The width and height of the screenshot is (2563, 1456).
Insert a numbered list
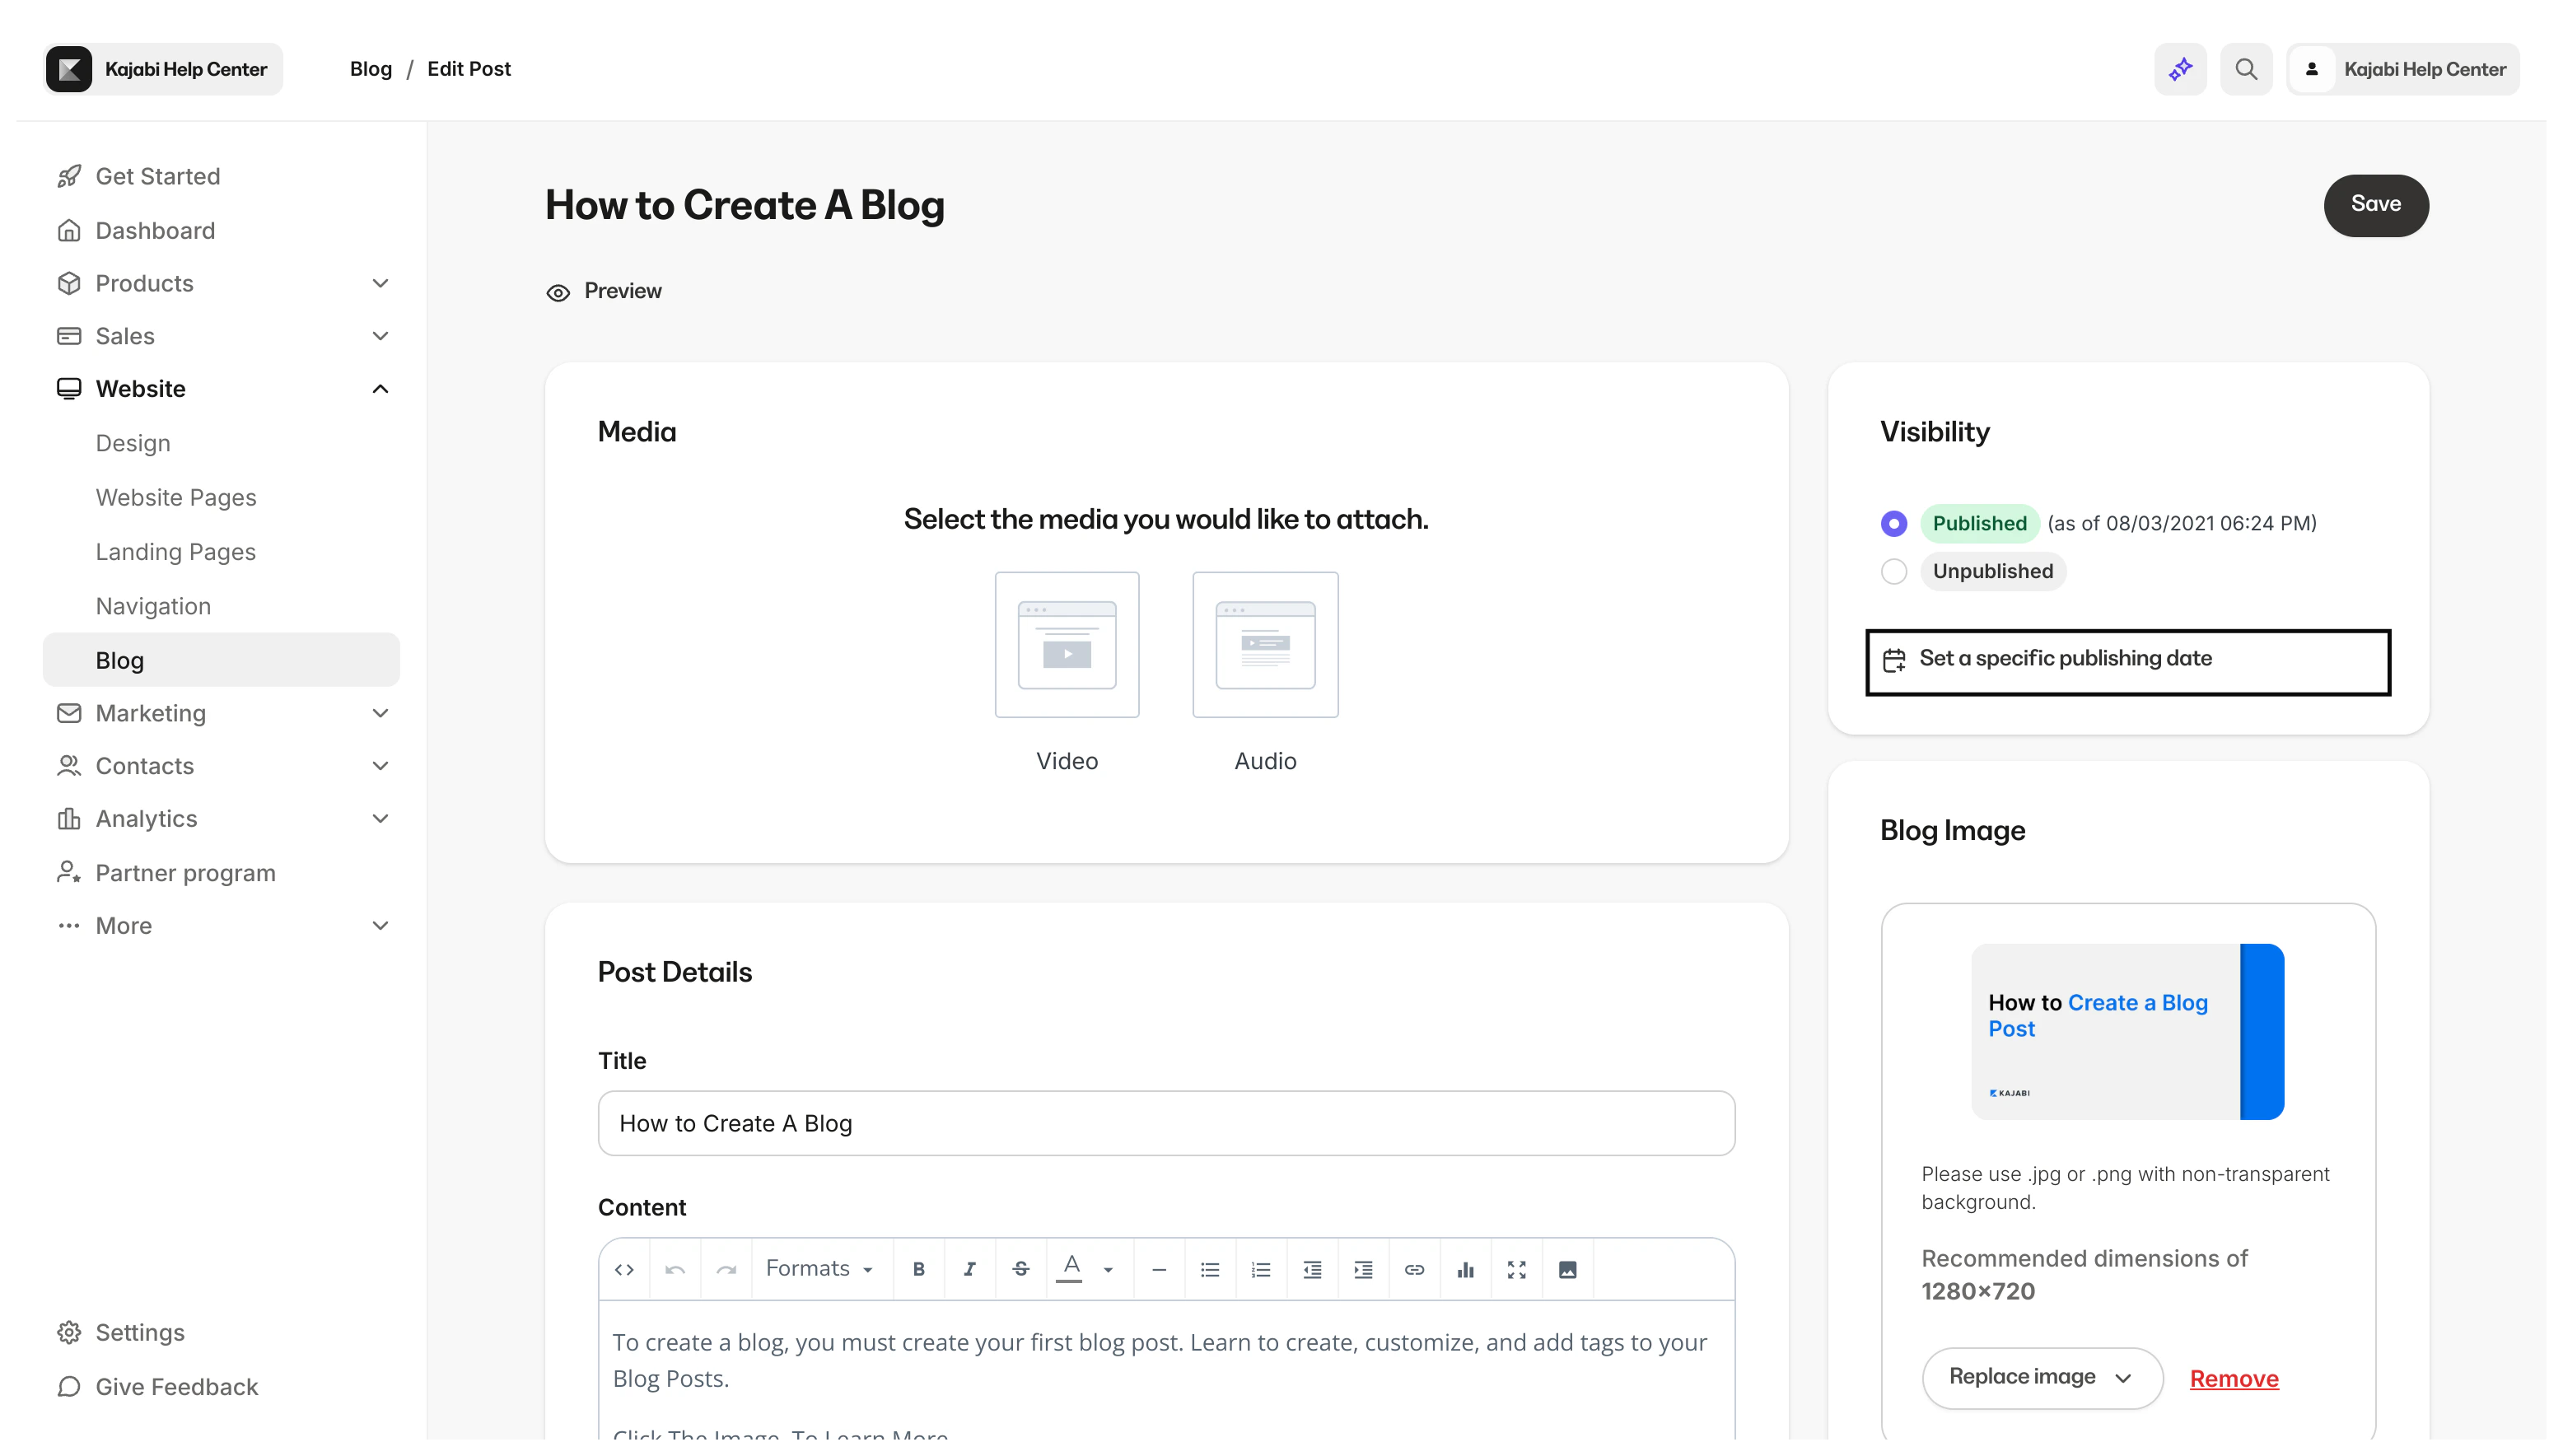pos(1261,1268)
